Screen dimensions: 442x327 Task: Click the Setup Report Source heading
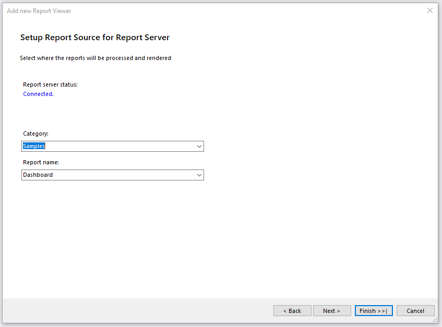(94, 38)
